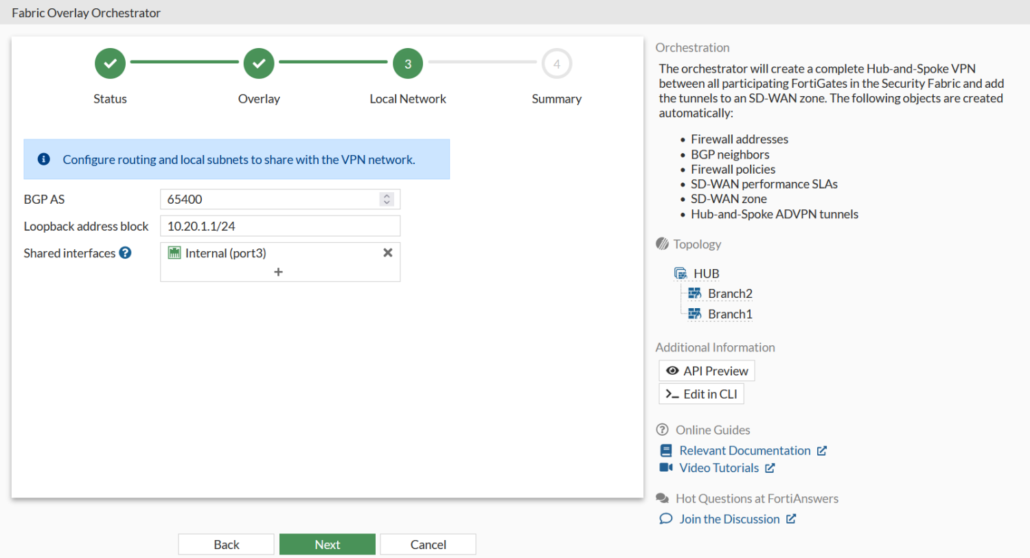The width and height of the screenshot is (1030, 558).
Task: Click the Shared interfaces help icon
Action: [125, 253]
